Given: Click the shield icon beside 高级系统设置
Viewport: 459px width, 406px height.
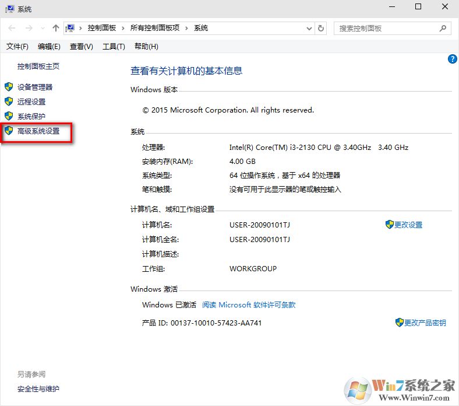Looking at the screenshot, I should coord(9,131).
